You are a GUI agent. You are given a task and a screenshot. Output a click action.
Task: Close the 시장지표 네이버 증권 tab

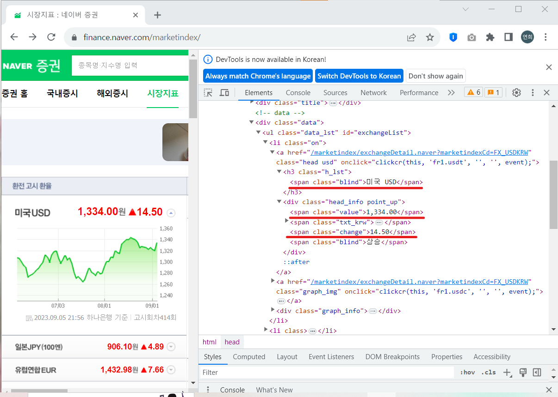136,15
